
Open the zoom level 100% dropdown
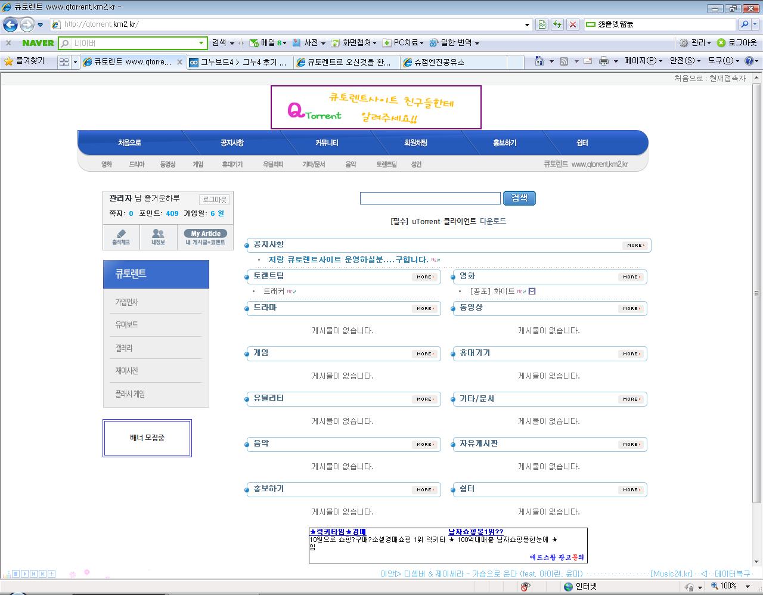(743, 587)
